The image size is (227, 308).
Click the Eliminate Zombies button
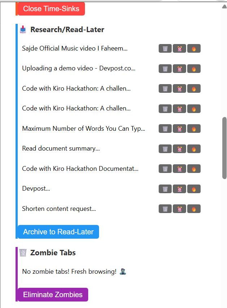pyautogui.click(x=53, y=295)
